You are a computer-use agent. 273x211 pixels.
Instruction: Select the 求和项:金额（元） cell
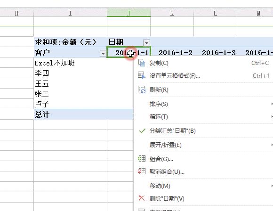pyautogui.click(x=70, y=42)
